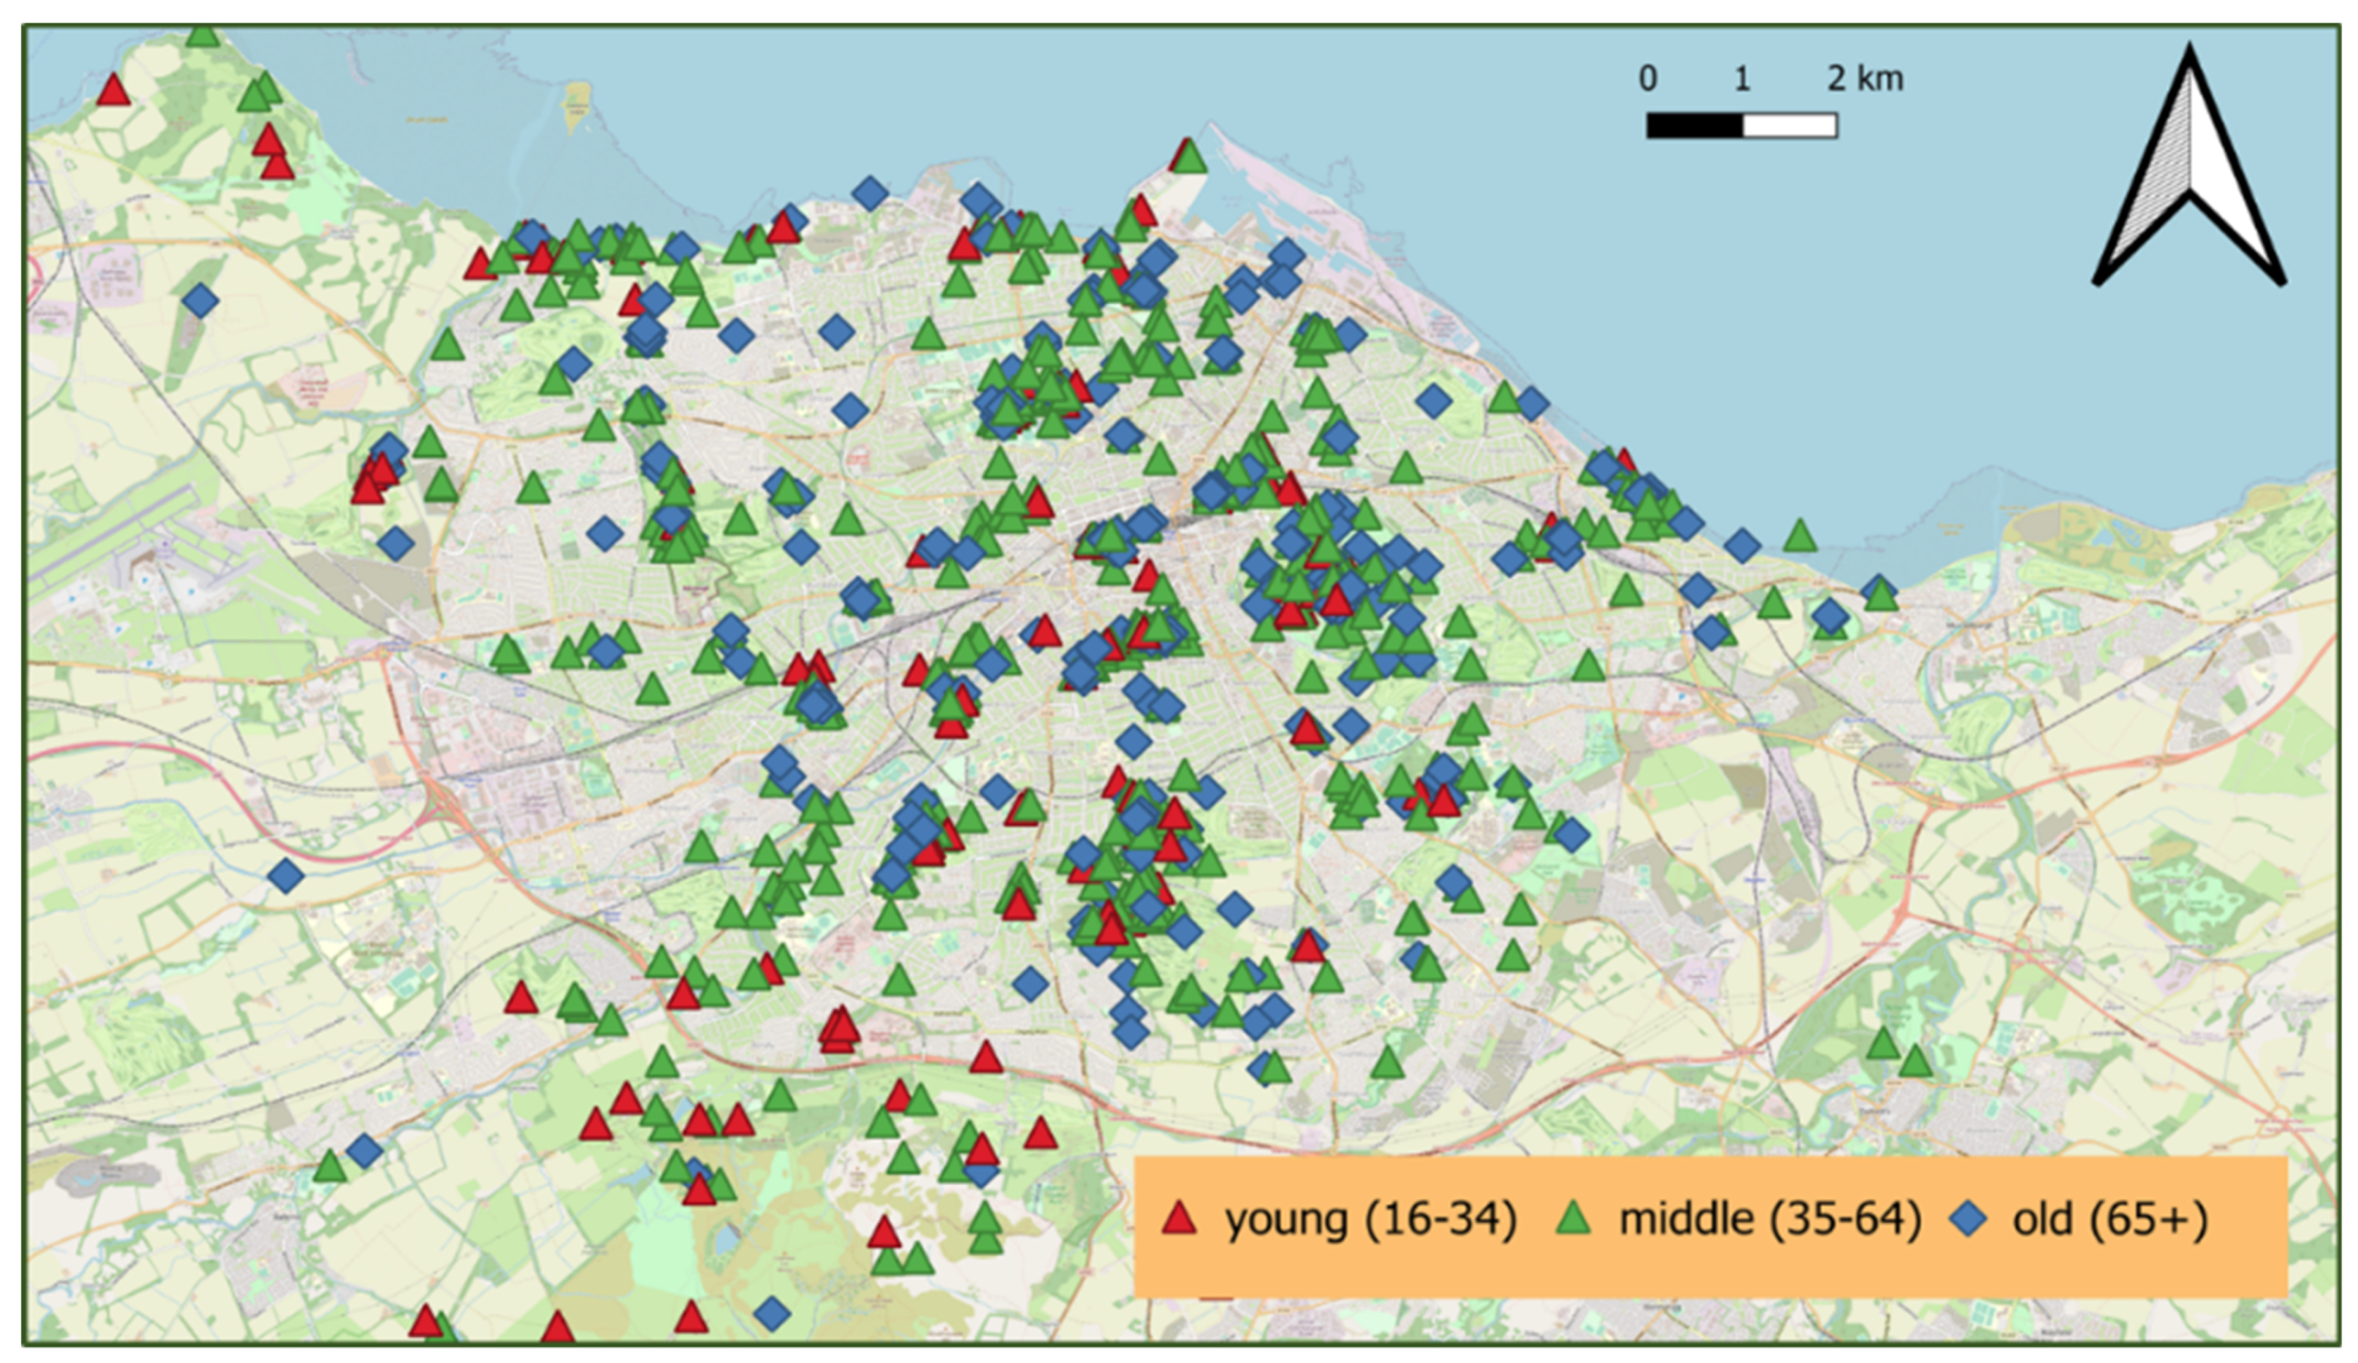The height and width of the screenshot is (1363, 2358).
Task: Select the lone blue diamond west of the airport area
Action: pos(200,301)
